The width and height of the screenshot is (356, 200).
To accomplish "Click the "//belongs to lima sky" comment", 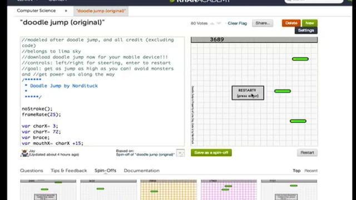I will point(51,51).
